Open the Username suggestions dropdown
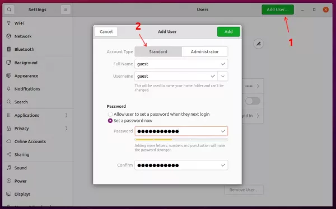Viewport: 336px width, 209px height. [x=223, y=76]
